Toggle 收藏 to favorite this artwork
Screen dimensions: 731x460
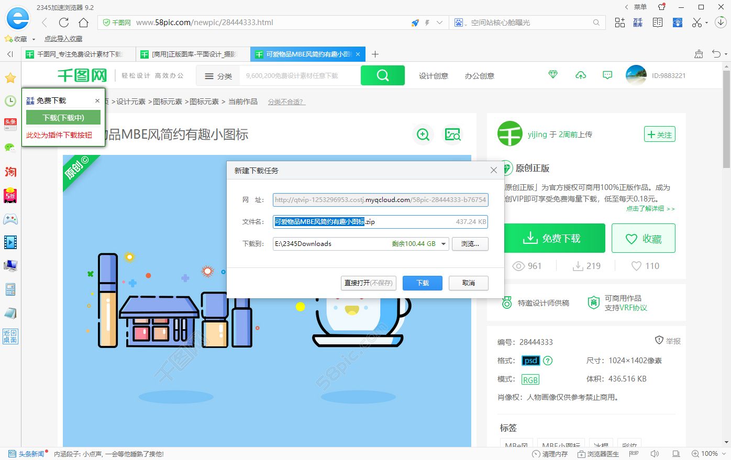point(643,238)
